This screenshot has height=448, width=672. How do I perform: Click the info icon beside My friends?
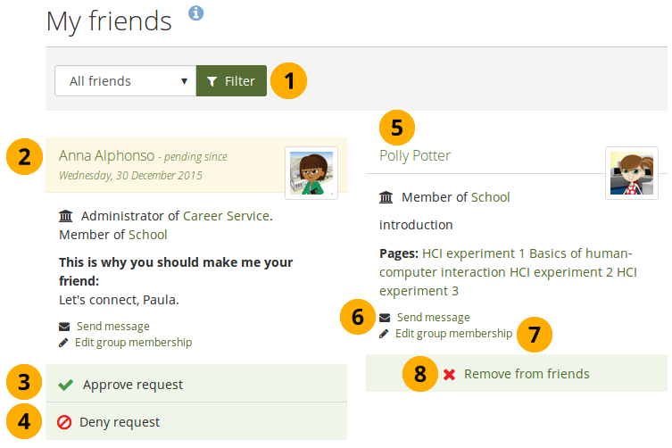196,12
